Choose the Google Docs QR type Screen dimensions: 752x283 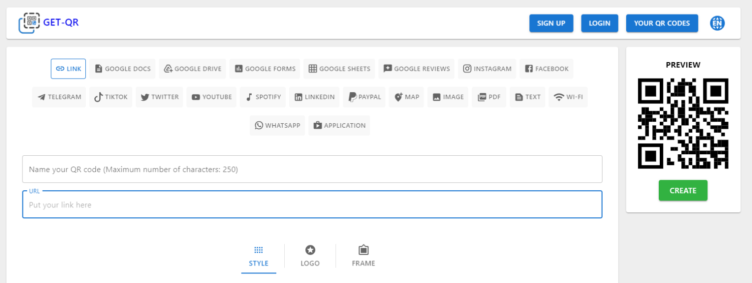(x=123, y=69)
